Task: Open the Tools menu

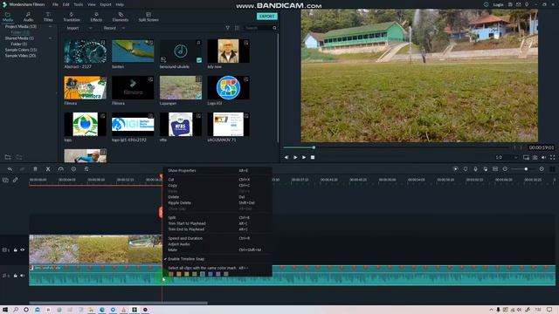Action: tap(79, 4)
